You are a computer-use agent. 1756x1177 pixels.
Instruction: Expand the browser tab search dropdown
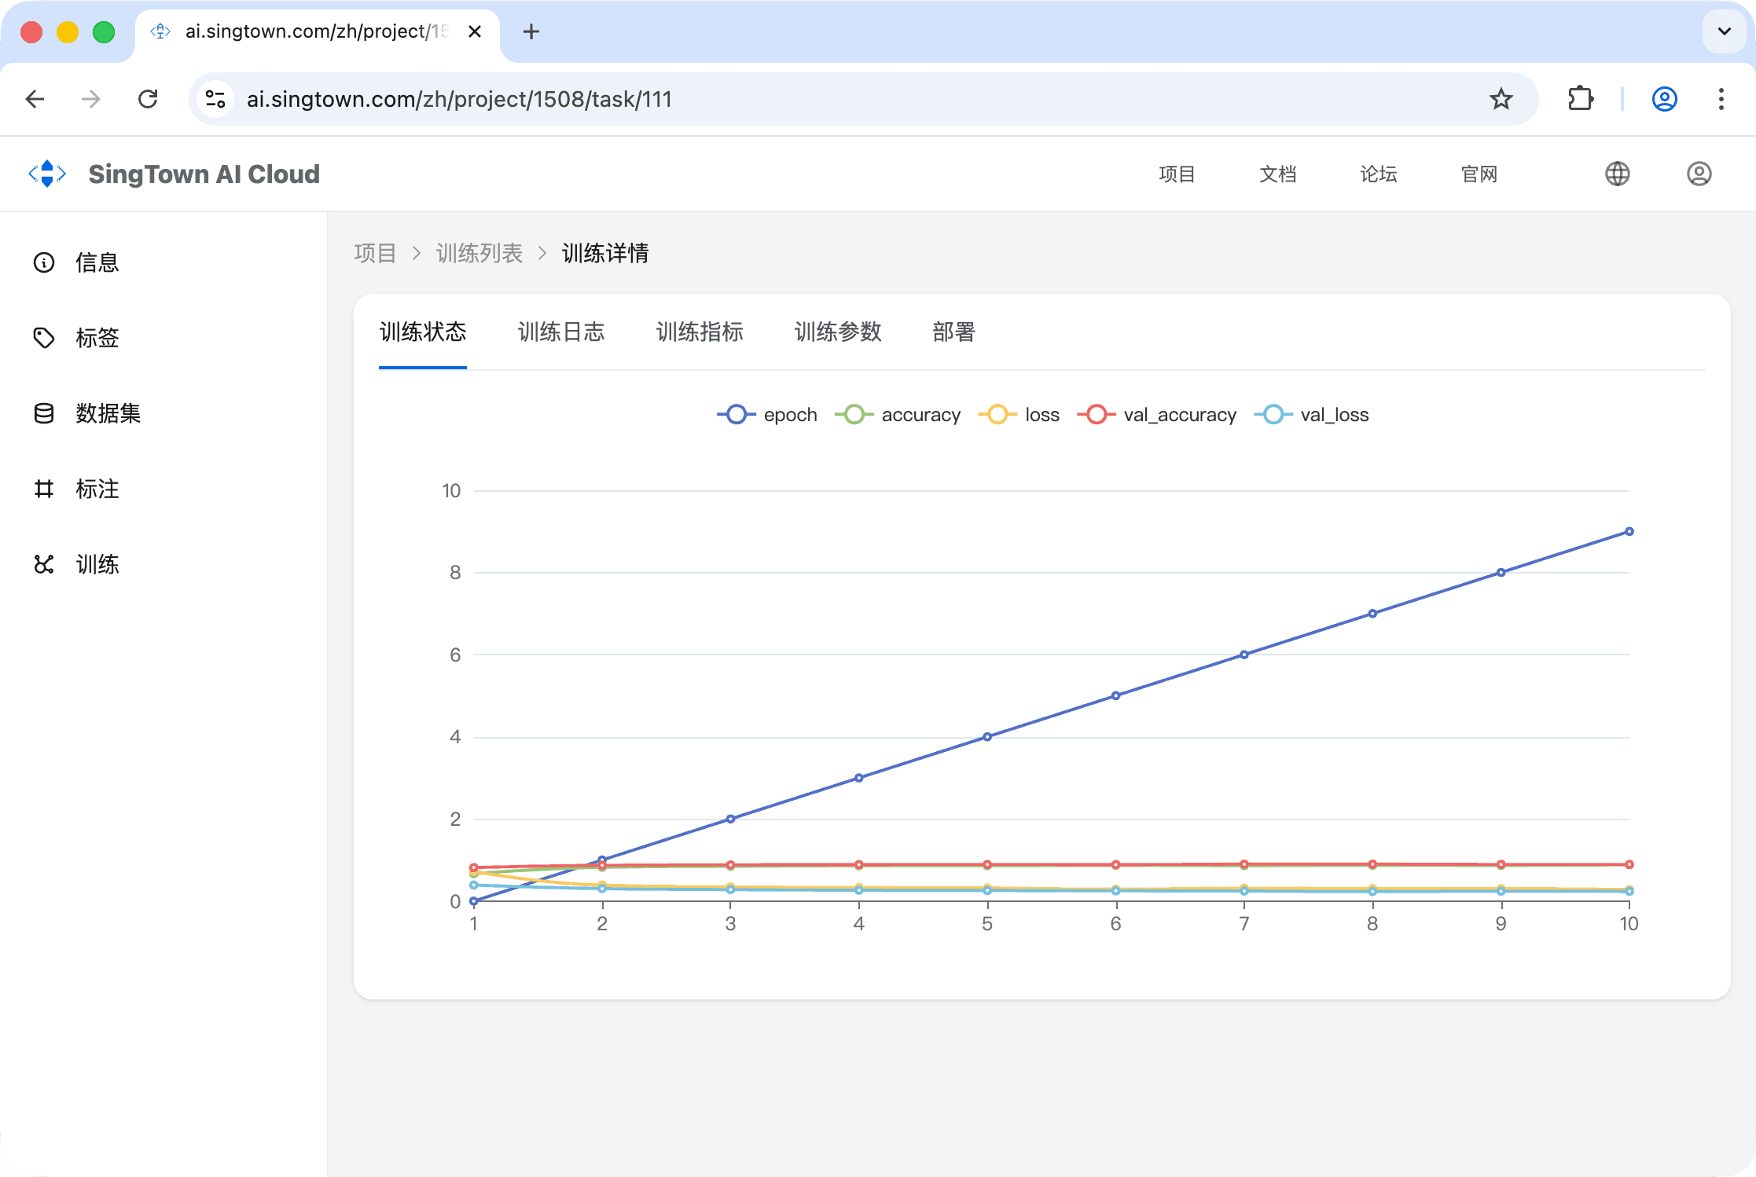click(x=1724, y=31)
